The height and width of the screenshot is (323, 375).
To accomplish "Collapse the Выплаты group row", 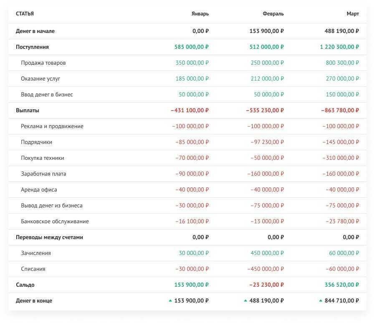I will click(28, 111).
